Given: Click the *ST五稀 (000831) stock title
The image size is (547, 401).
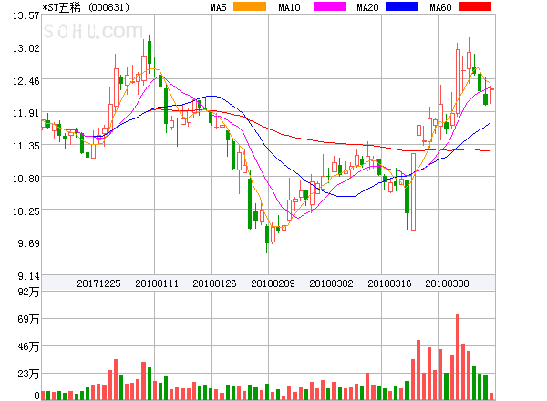Looking at the screenshot, I should [86, 7].
